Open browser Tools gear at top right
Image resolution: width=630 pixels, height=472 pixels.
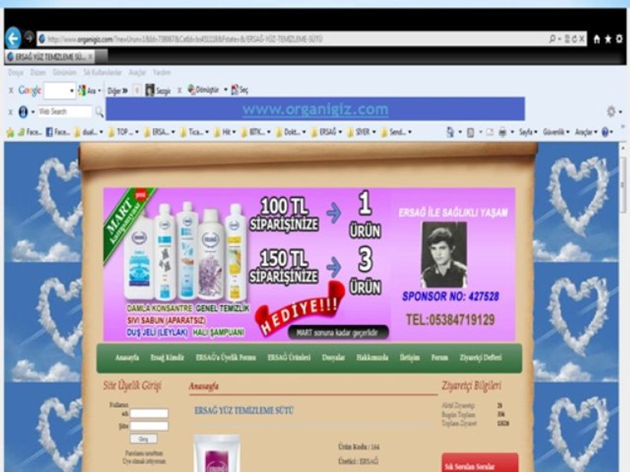coord(619,39)
